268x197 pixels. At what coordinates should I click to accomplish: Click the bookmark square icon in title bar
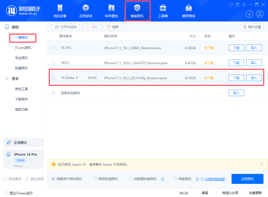237,5
